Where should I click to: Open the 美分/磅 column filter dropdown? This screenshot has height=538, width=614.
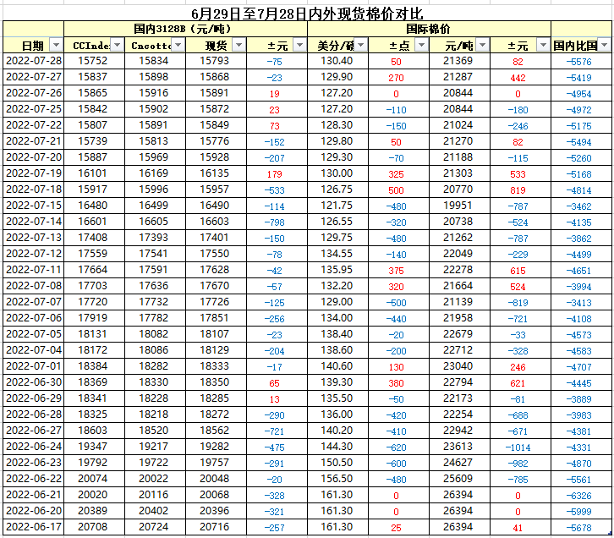360,45
